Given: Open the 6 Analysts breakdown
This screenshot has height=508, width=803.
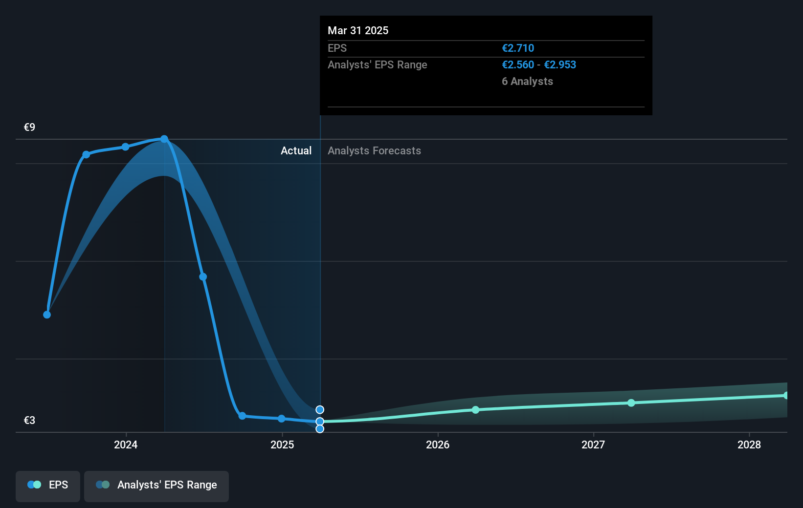Looking at the screenshot, I should pos(527,82).
